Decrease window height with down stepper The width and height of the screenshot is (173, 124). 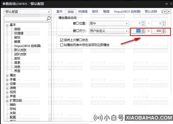pos(164,32)
